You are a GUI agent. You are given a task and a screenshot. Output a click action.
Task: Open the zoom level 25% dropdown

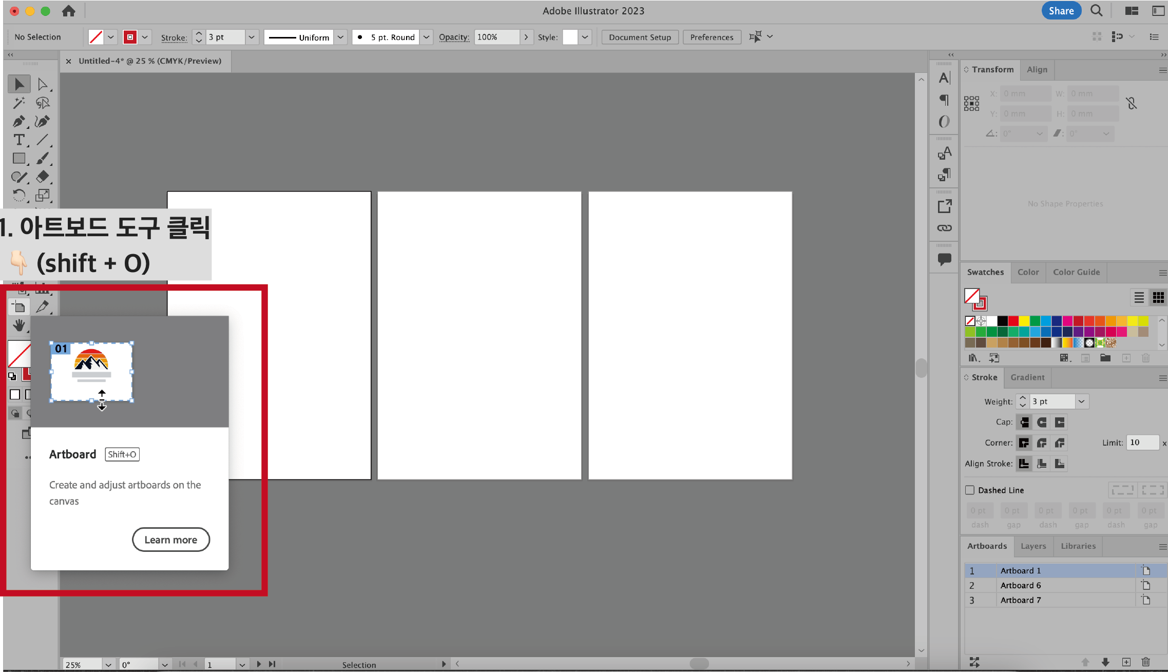click(108, 665)
